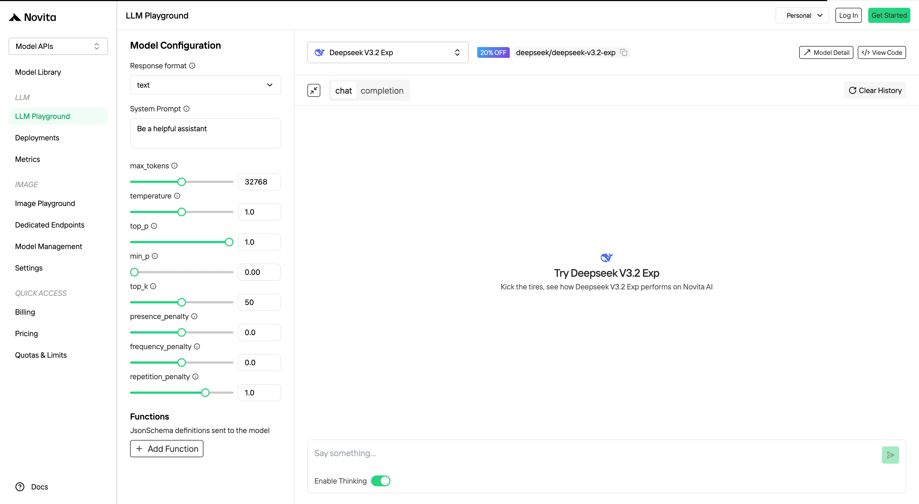Click repetition_penalty info icon
This screenshot has height=504, width=919.
(195, 377)
